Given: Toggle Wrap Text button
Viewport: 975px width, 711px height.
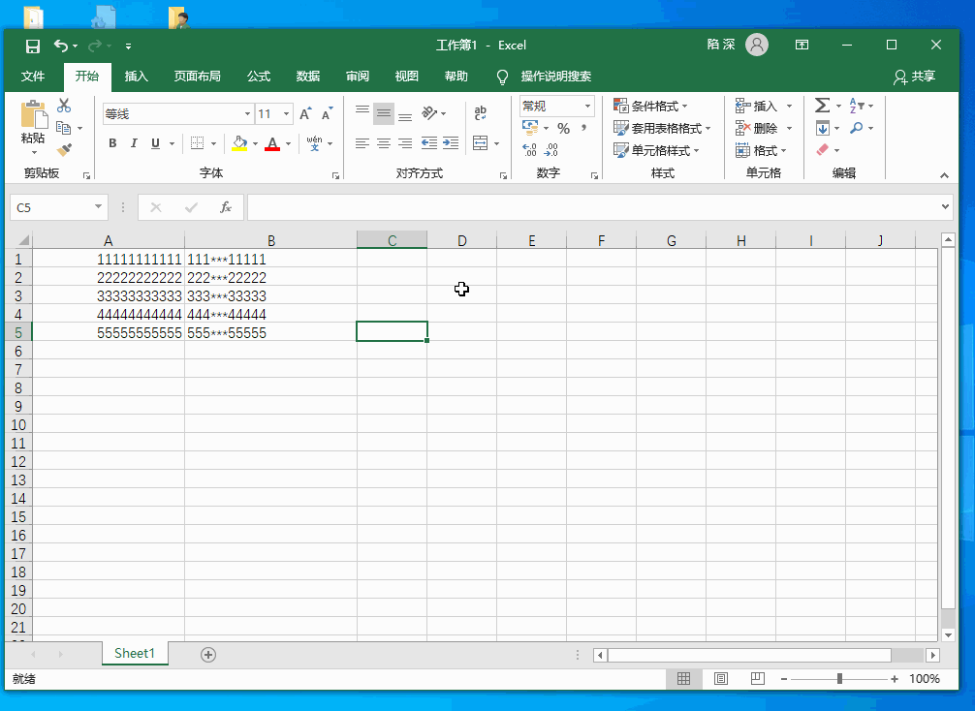Looking at the screenshot, I should click(480, 114).
